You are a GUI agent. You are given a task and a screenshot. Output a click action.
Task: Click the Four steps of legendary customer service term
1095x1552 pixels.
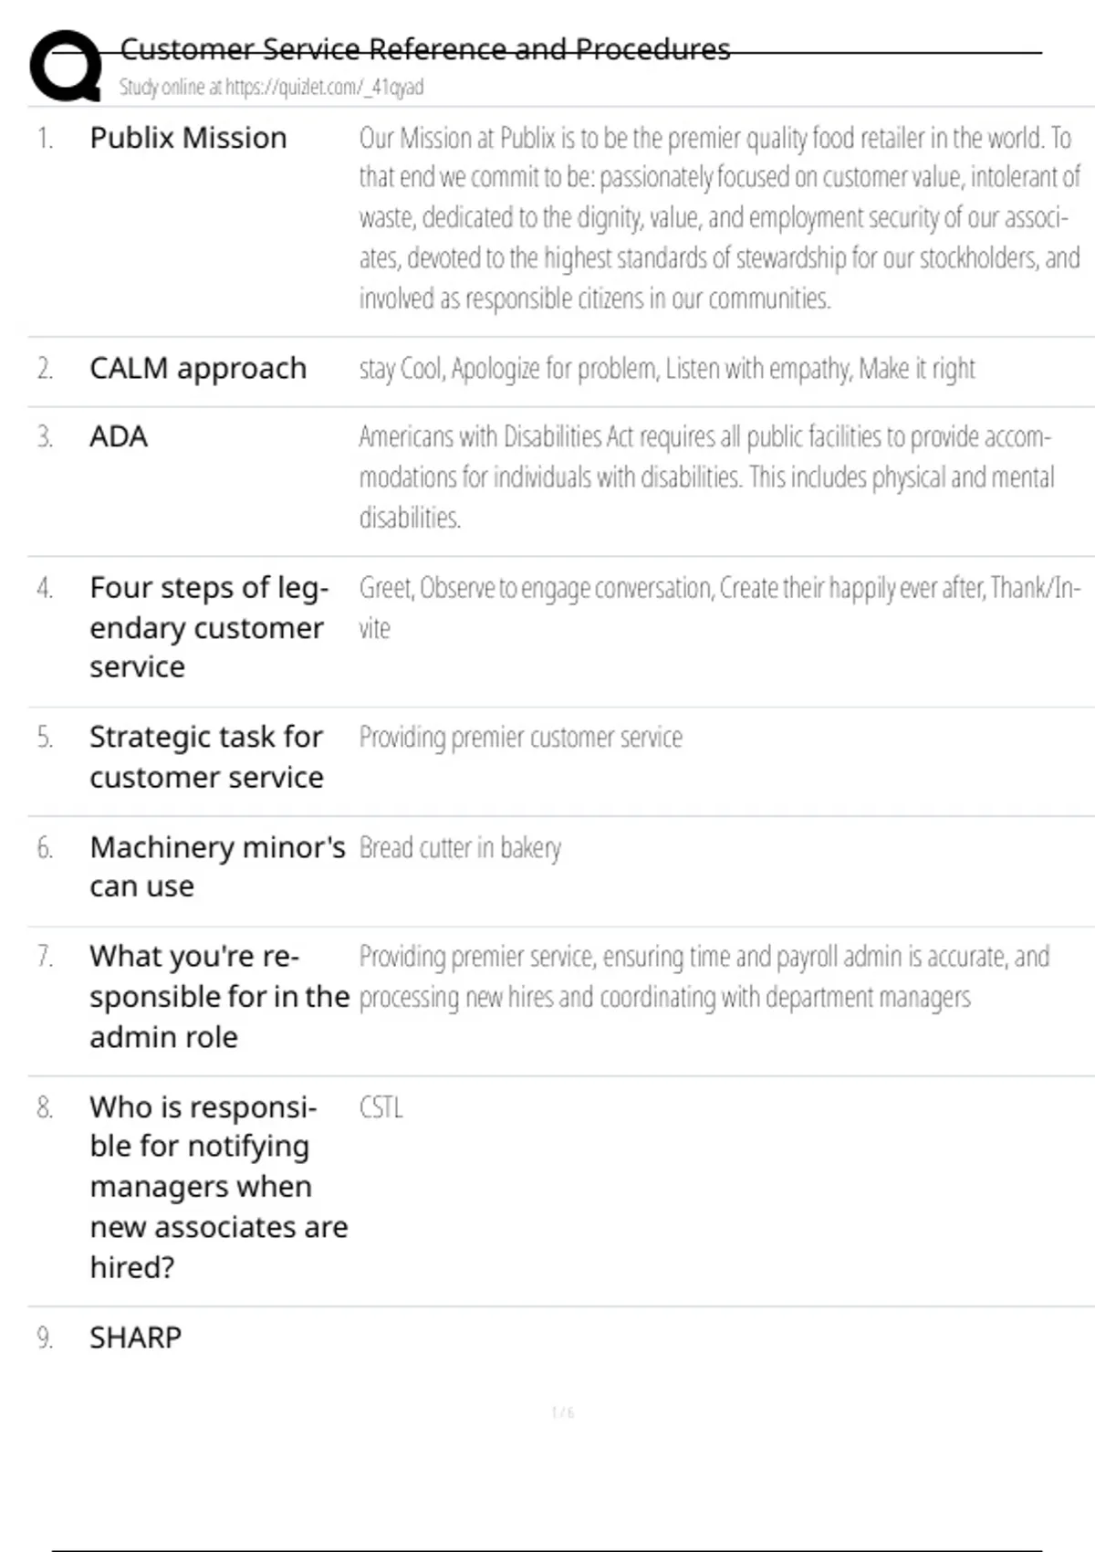pyautogui.click(x=208, y=627)
